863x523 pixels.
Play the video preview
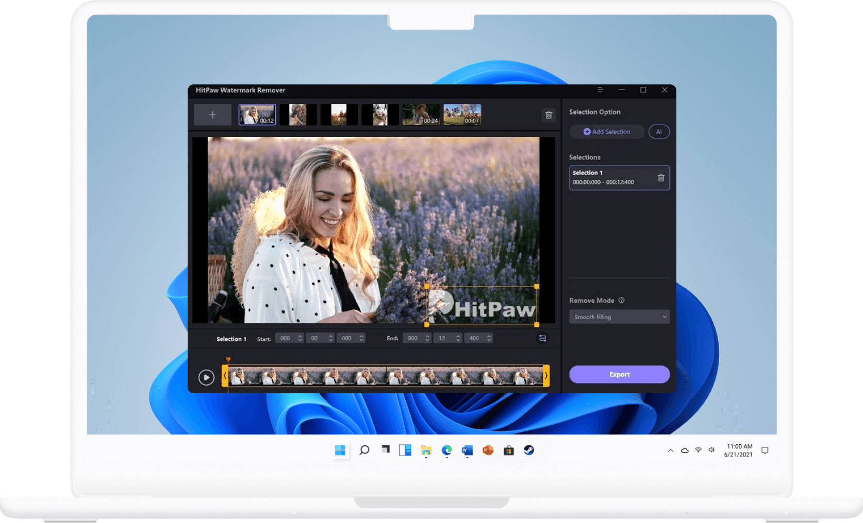(206, 377)
